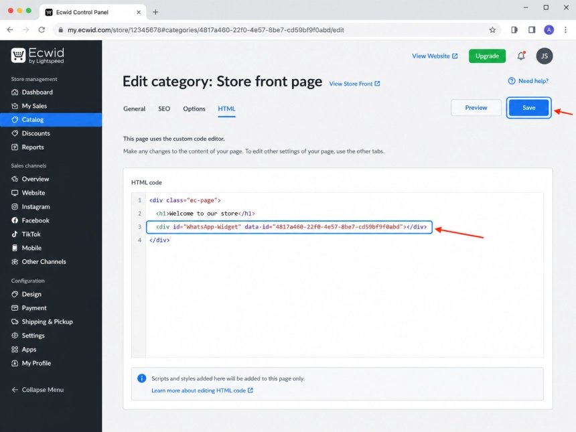The image size is (576, 432).
Task: Switch to the General tab
Action: click(x=135, y=109)
